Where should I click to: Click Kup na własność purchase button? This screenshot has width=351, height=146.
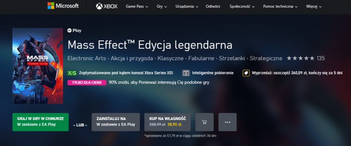(167, 122)
